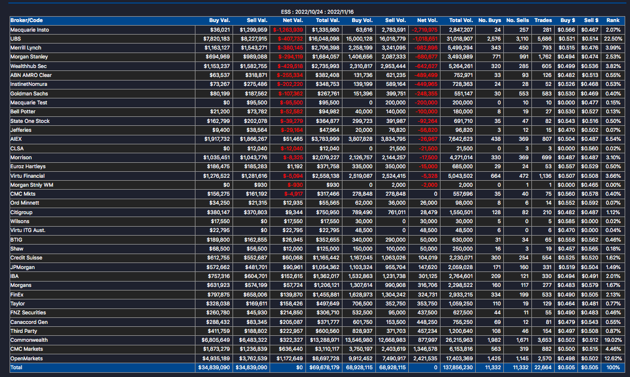630x377 pixels.
Task: Click the Total row trades count 22,664
Action: click(x=543, y=367)
